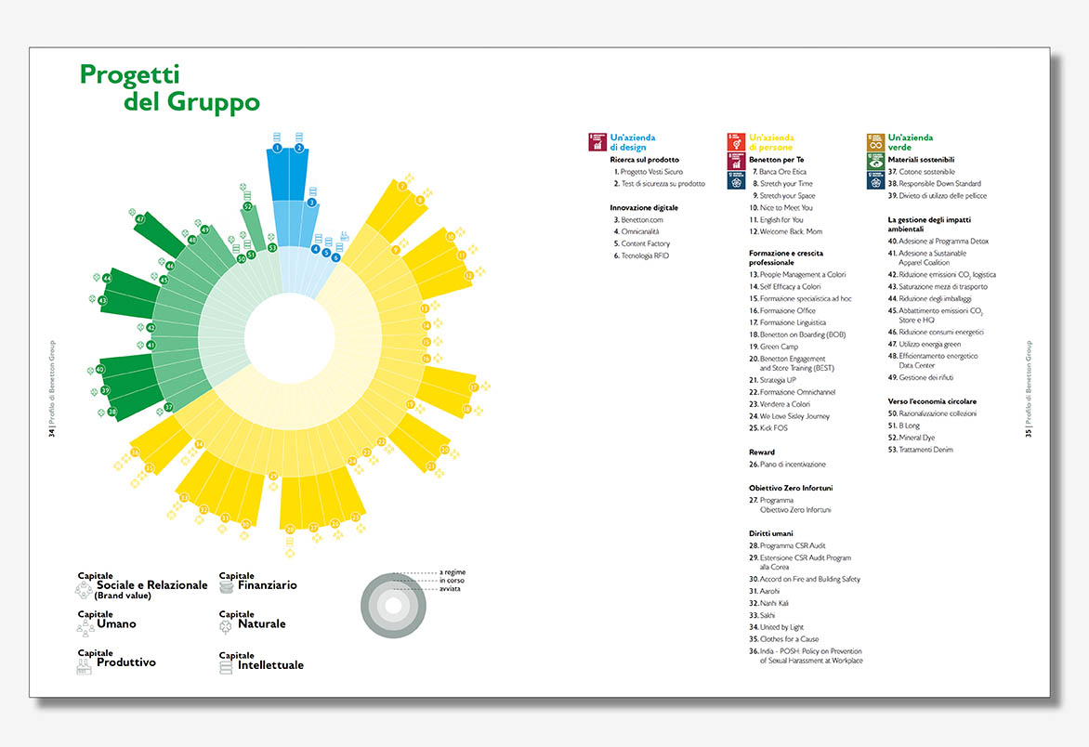This screenshot has width=1089, height=747.
Task: Click list item '5. Content Factory'
Action: (642, 243)
